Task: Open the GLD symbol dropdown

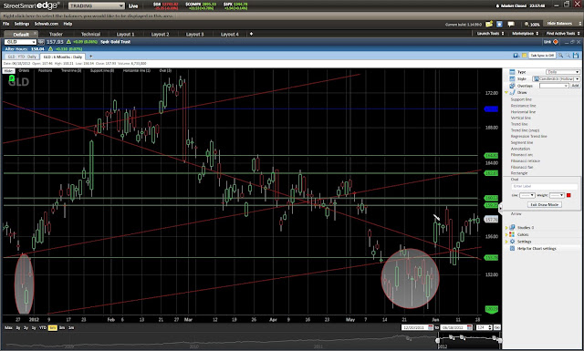Action: point(20,42)
